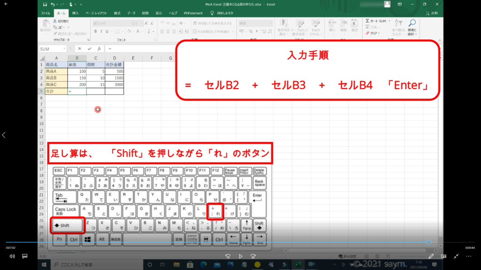This screenshot has height=270, width=481.
Task: Mute the video with the speaker icon
Action: pos(12,256)
